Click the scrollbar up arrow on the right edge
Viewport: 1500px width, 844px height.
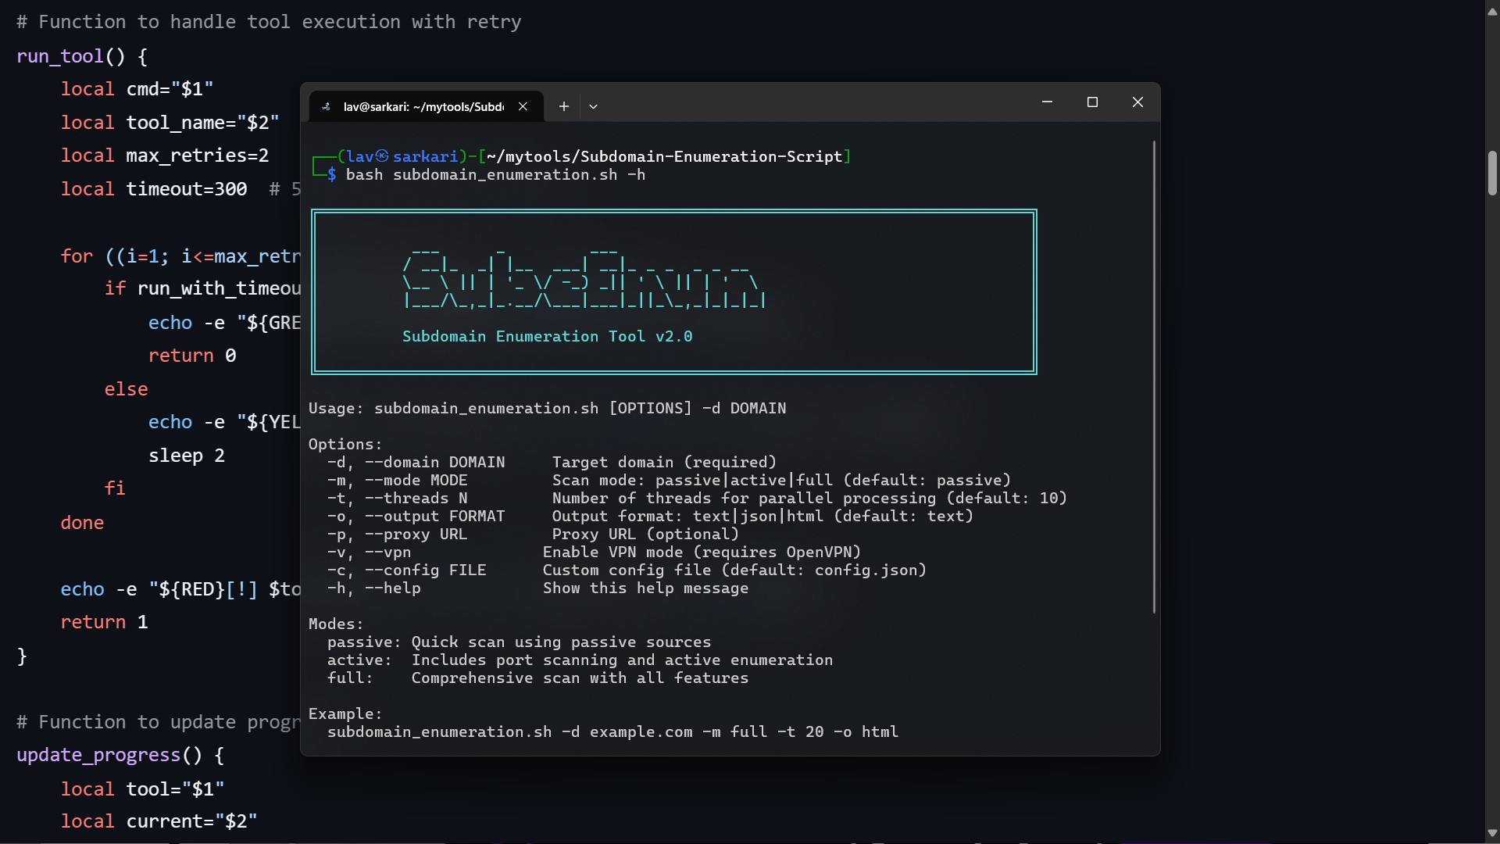click(1491, 10)
